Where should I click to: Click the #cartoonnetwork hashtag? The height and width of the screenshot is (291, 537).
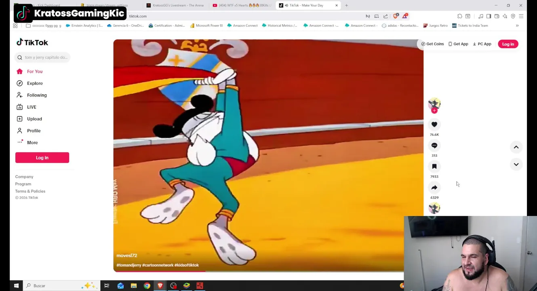click(158, 265)
